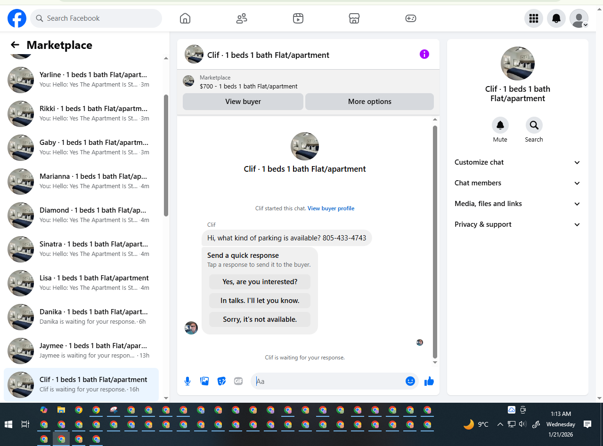Viewport: 603px width, 446px height.
Task: Send quick response "Yes, are you interested?"
Action: click(x=260, y=282)
